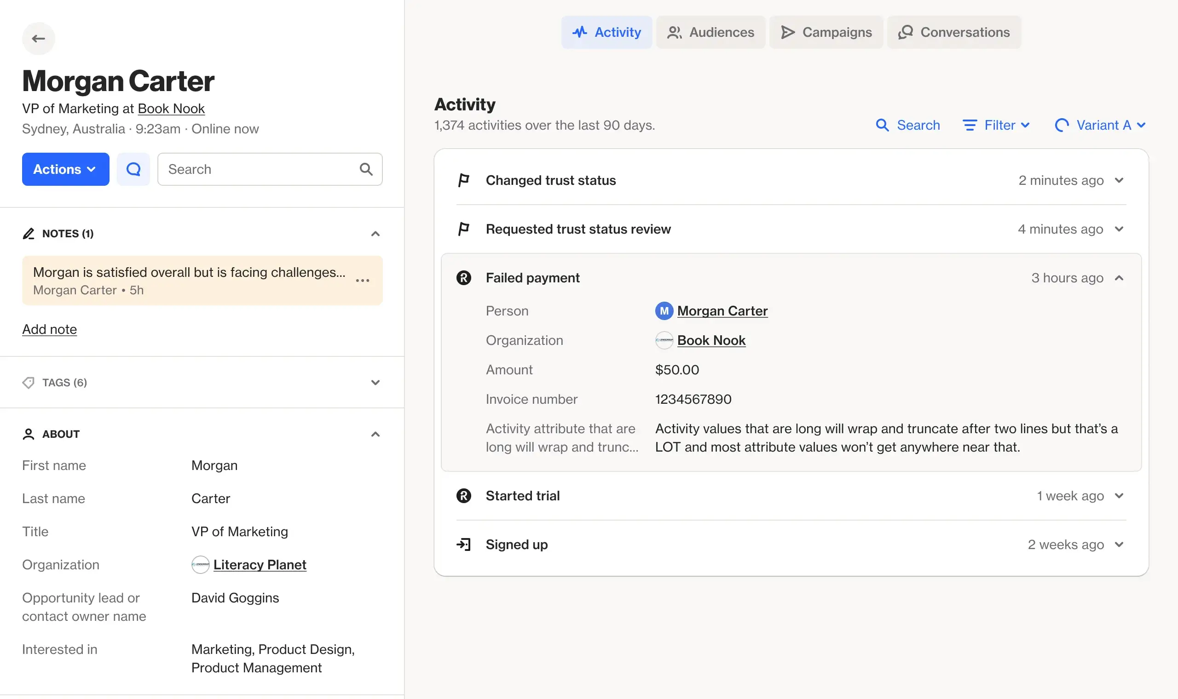Focus the Search input field
Image resolution: width=1178 pixels, height=699 pixels.
tap(270, 169)
